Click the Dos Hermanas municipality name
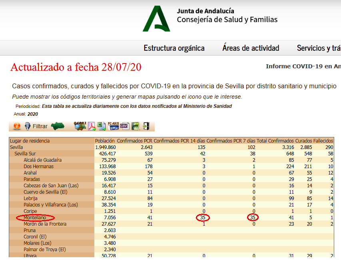Viewport: 341px width, 260px height. (38, 167)
